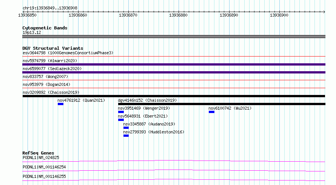Open nsv3951469 (Wenger2019) label
The height and width of the screenshot is (185, 336).
tap(144, 108)
